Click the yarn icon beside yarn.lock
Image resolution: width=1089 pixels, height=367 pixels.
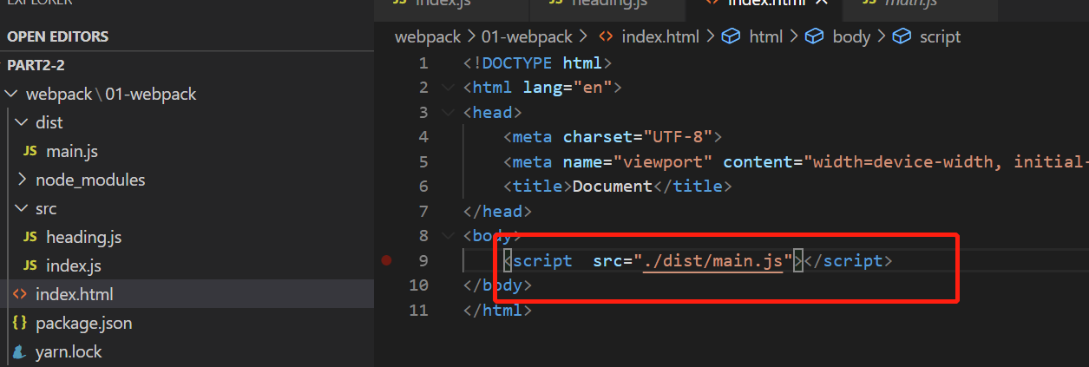(x=19, y=351)
